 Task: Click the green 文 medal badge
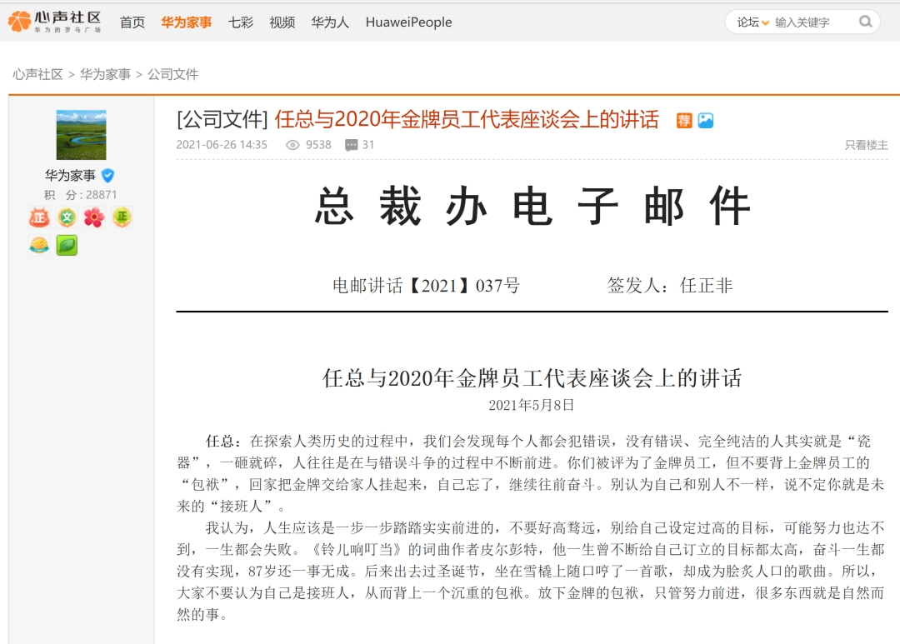[x=67, y=217]
